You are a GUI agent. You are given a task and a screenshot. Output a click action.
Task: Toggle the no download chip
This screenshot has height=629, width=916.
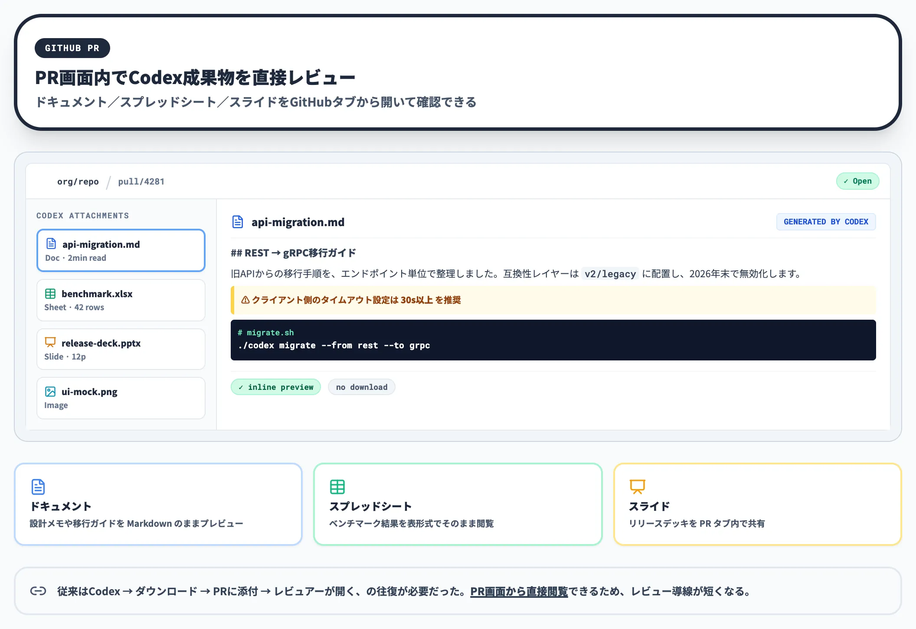(x=361, y=387)
